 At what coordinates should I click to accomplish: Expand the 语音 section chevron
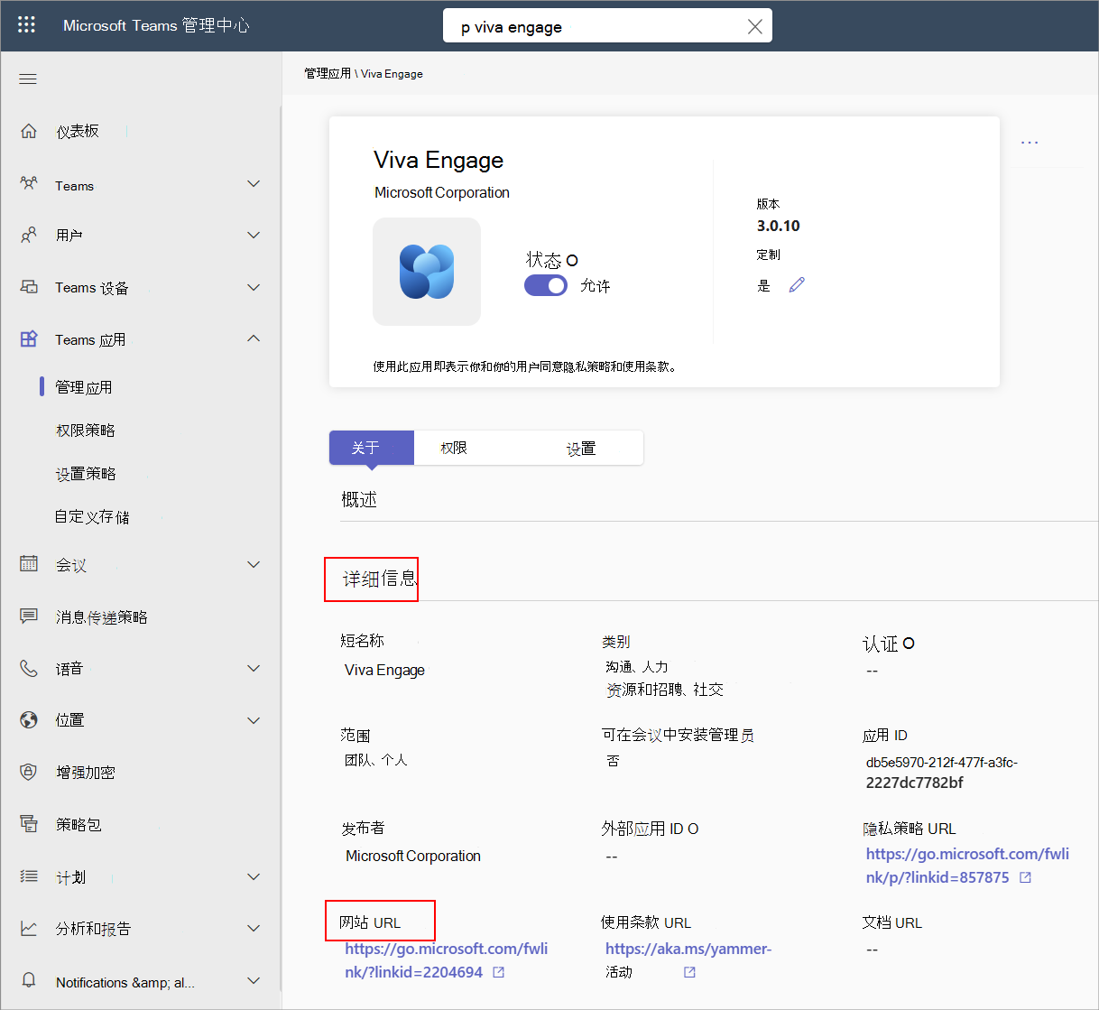254,668
